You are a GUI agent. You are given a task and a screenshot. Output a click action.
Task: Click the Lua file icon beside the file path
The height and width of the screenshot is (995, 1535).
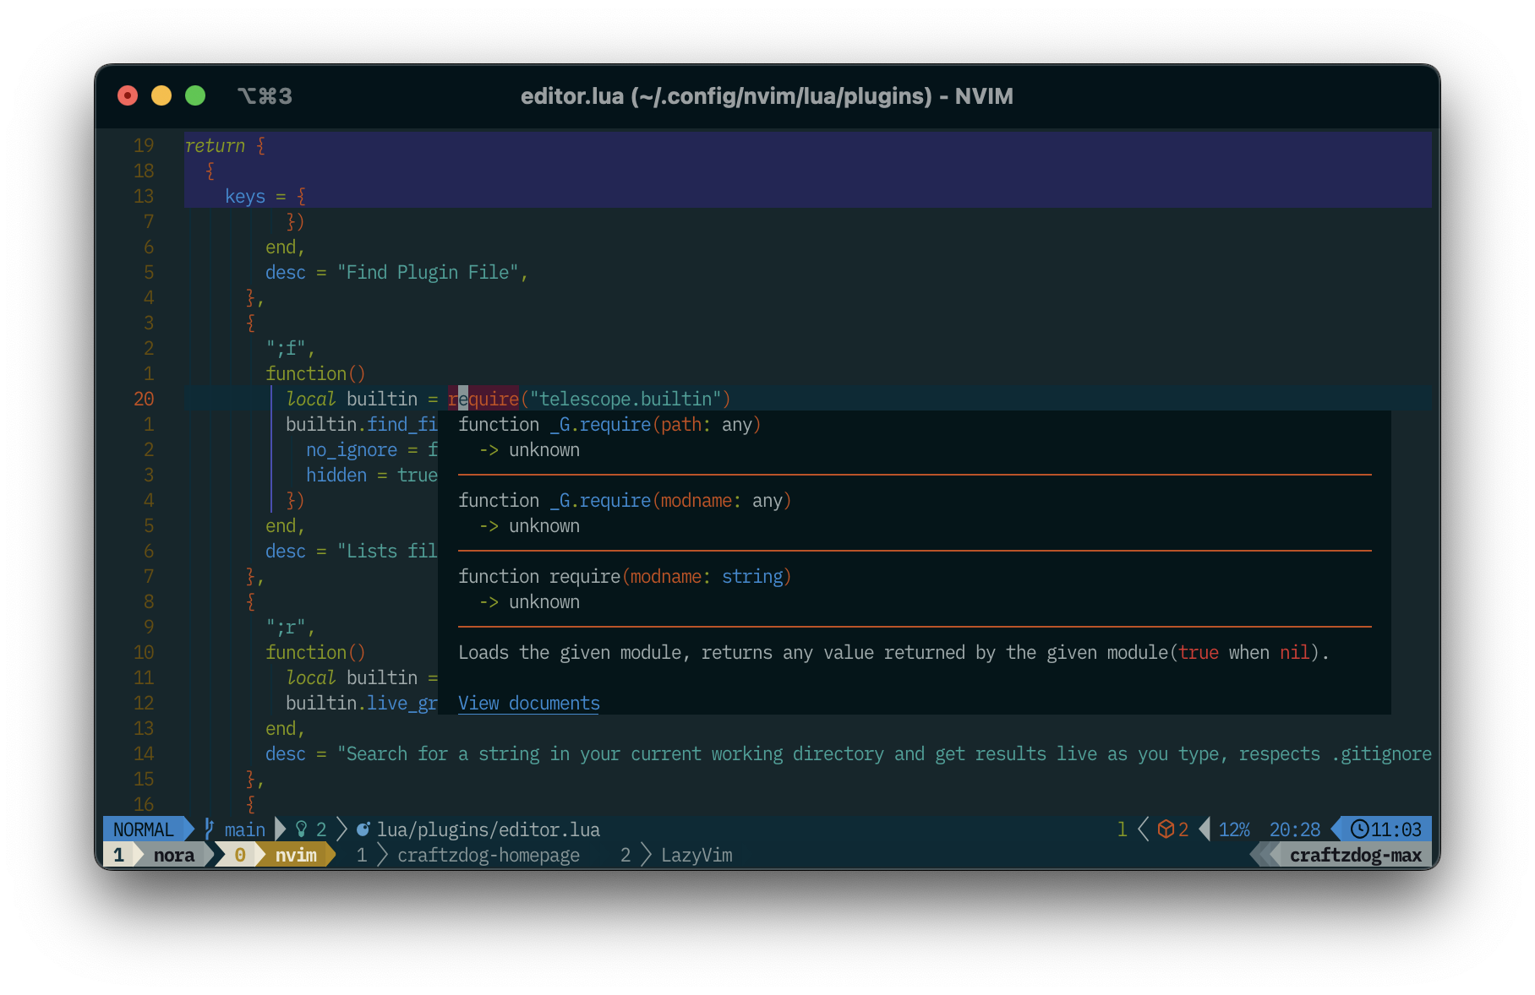[x=363, y=829]
